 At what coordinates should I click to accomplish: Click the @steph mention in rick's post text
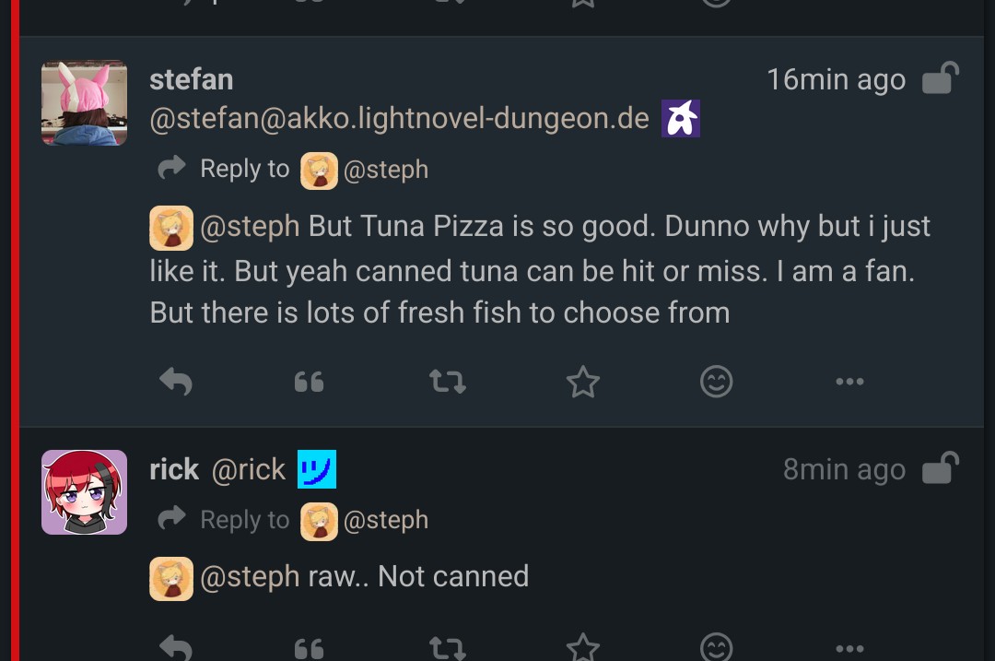[x=249, y=577]
